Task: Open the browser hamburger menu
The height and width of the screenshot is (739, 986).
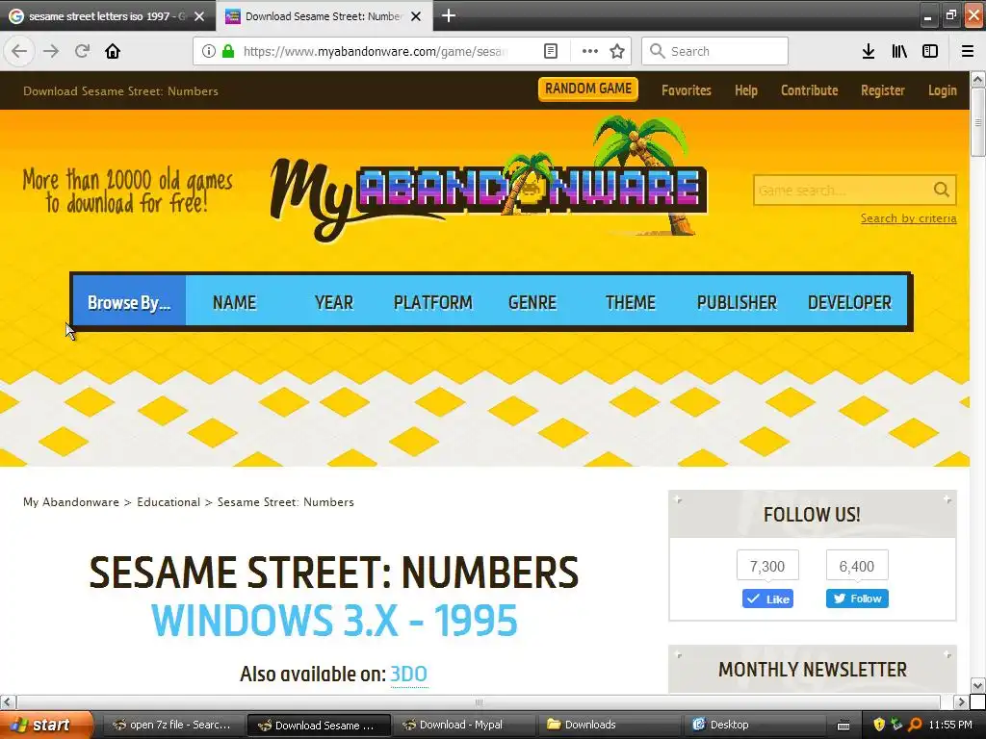Action: pos(968,51)
